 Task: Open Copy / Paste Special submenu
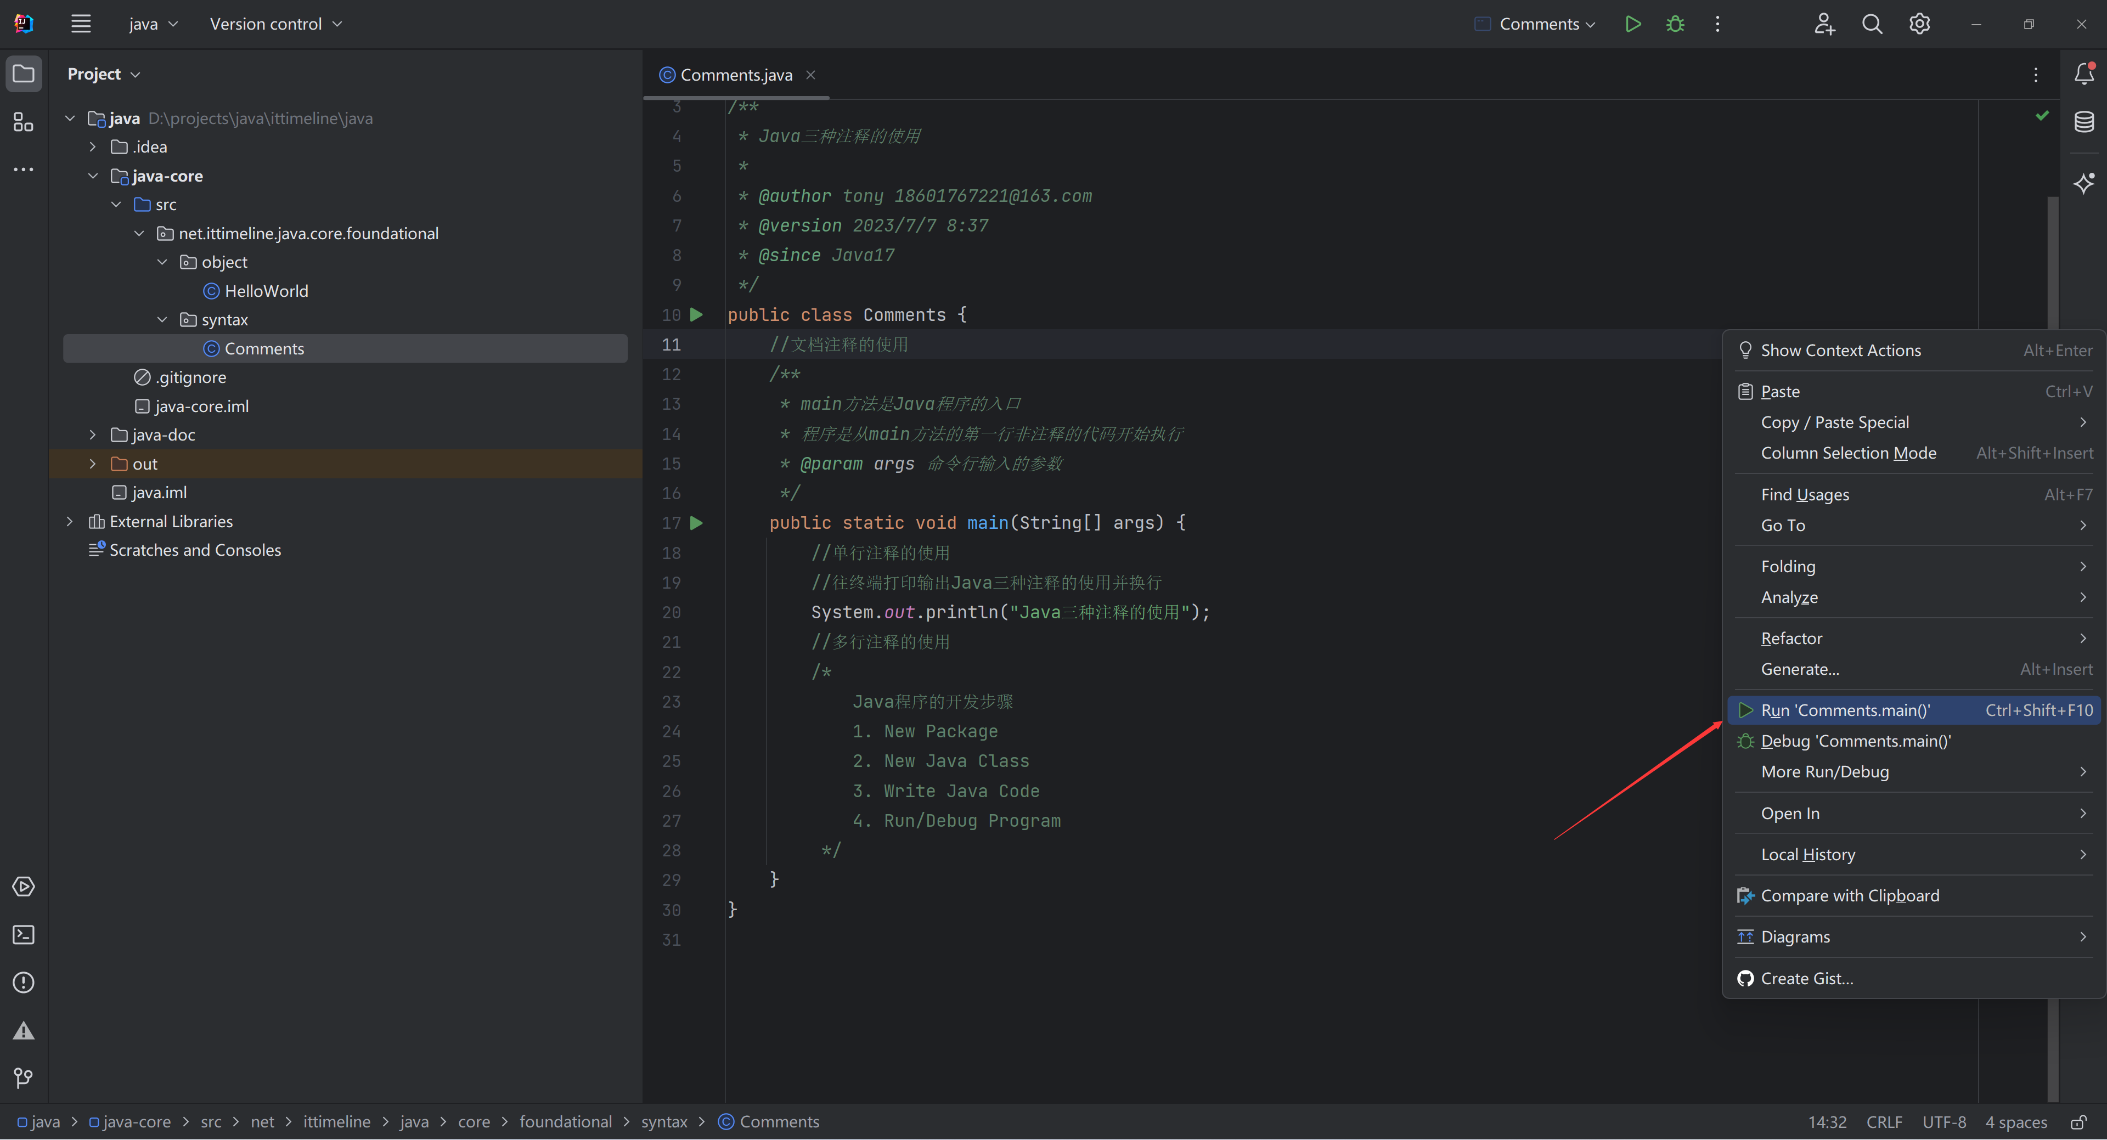click(1914, 422)
